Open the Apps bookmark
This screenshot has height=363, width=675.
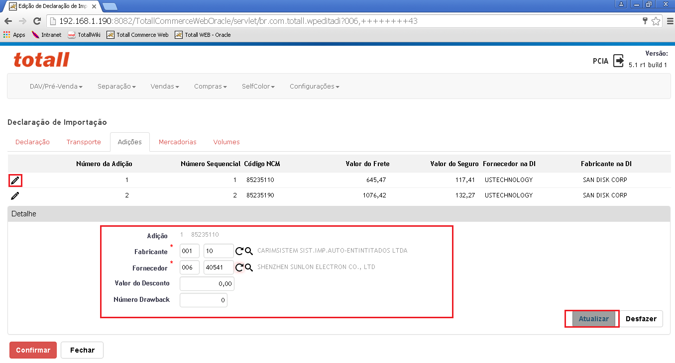pos(14,35)
